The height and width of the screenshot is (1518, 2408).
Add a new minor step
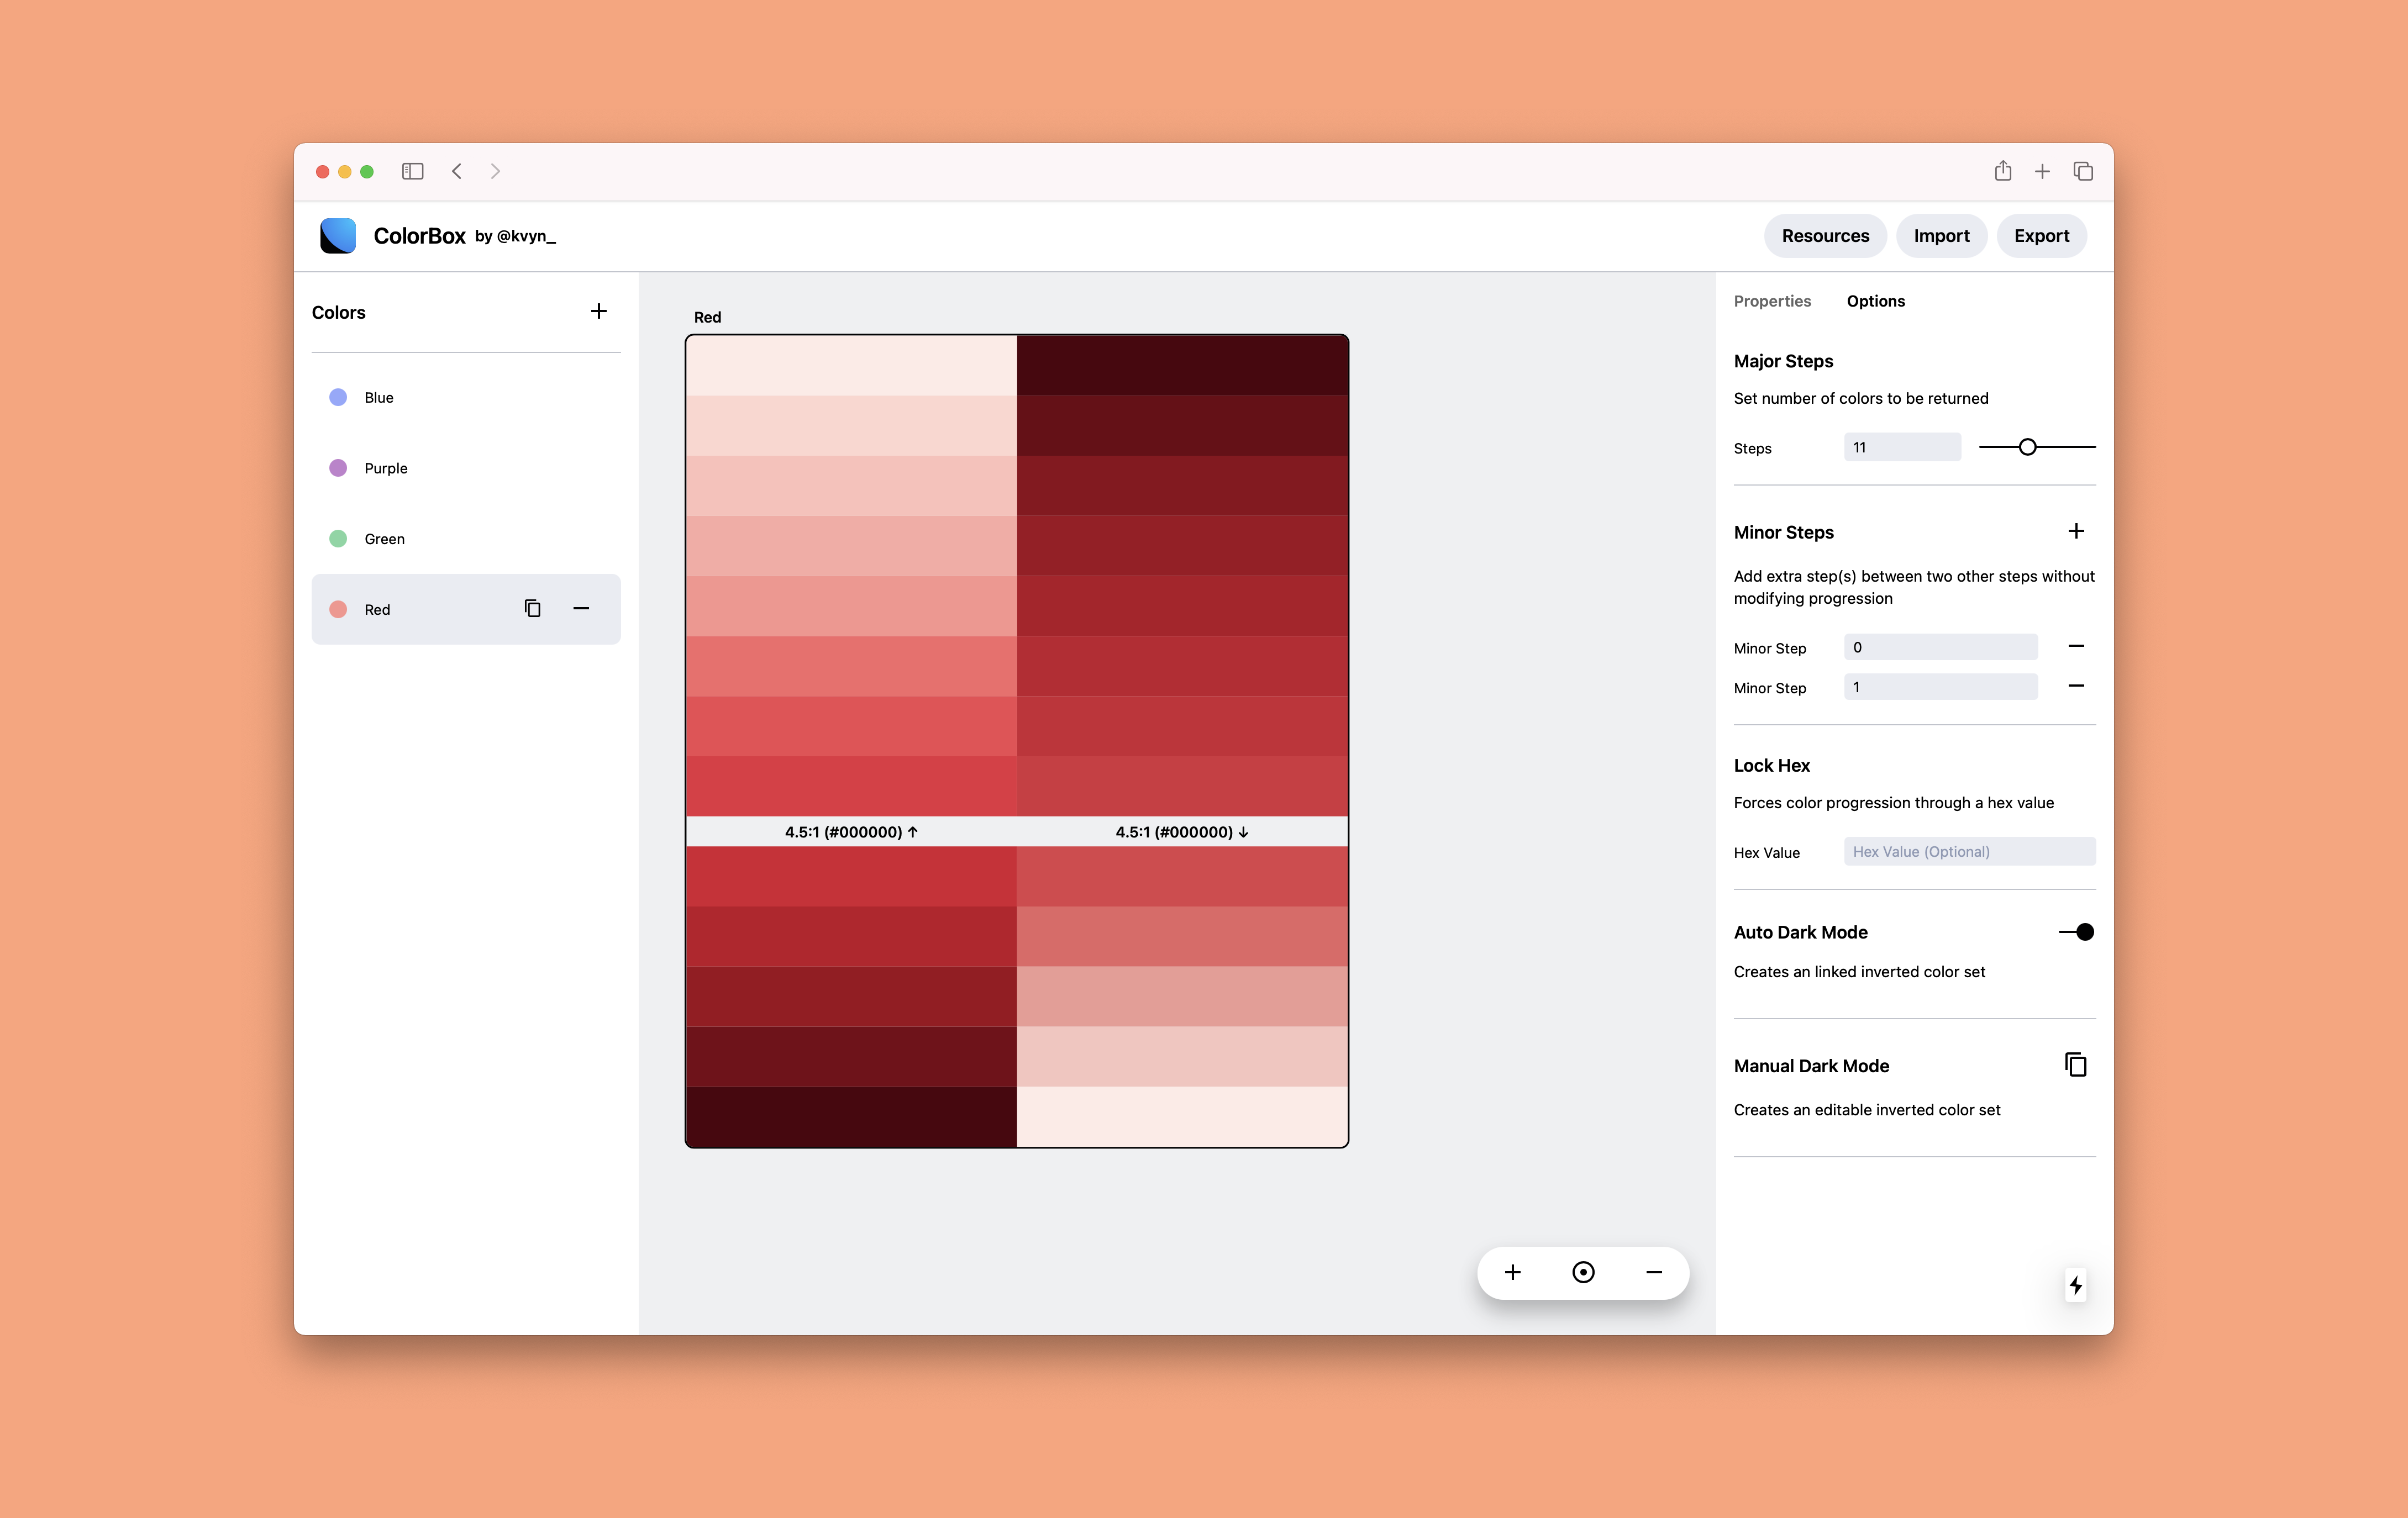(2075, 531)
